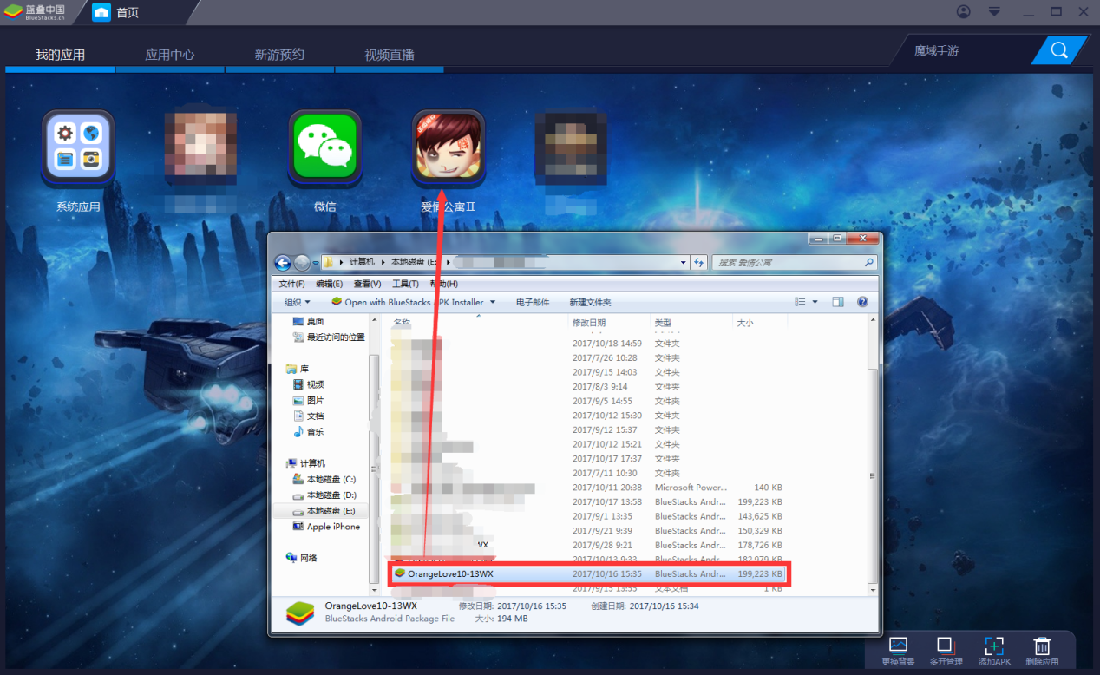Toggle the Explorer preview pane button
Viewport: 1100px width, 675px height.
[838, 302]
